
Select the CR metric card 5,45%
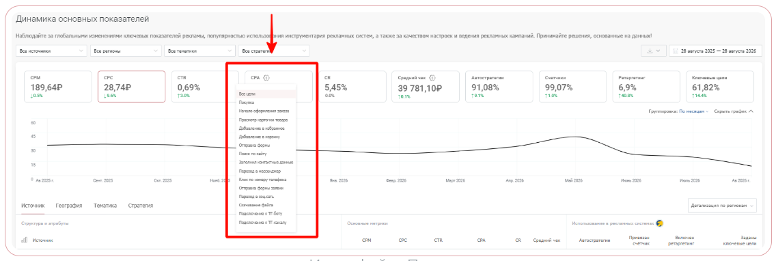pyautogui.click(x=352, y=86)
